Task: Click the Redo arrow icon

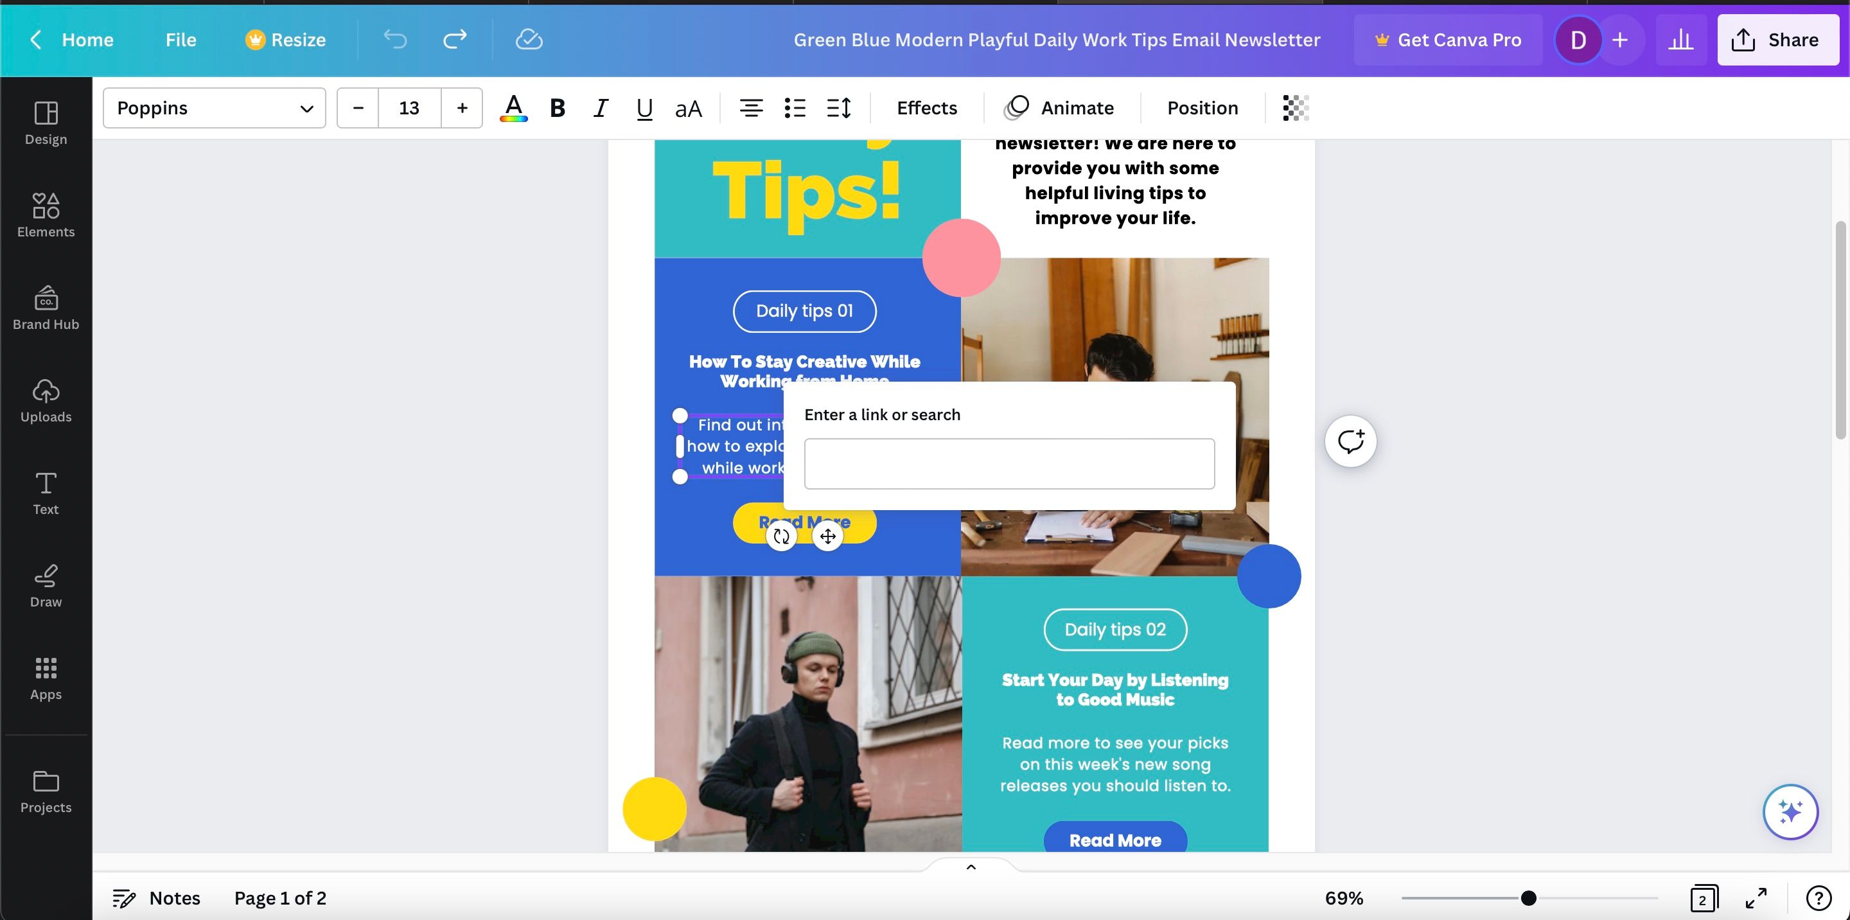Action: [x=451, y=40]
